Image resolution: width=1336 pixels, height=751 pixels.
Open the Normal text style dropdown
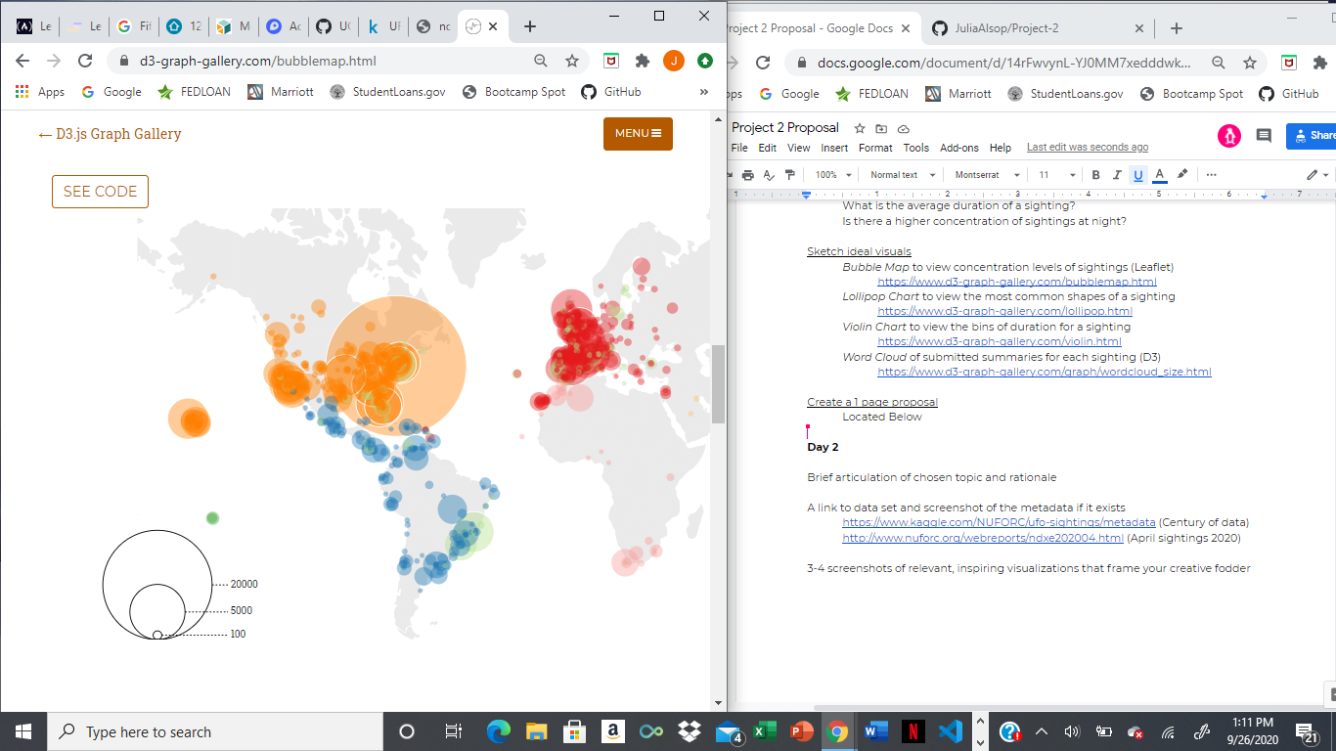903,175
